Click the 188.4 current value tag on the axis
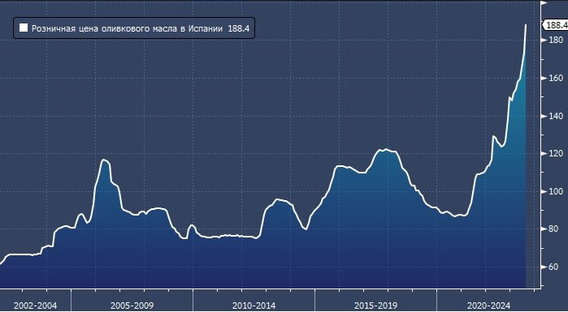The height and width of the screenshot is (312, 568). pos(556,25)
